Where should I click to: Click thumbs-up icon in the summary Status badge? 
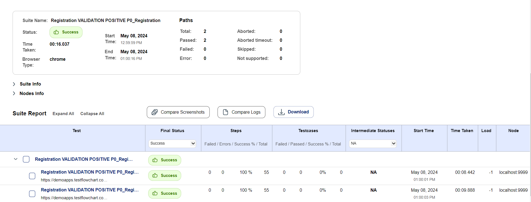pyautogui.click(x=56, y=32)
